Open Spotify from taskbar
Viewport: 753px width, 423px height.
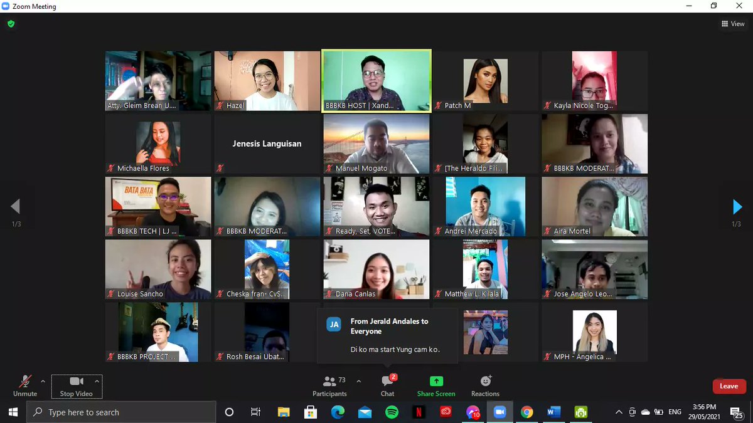tap(392, 412)
